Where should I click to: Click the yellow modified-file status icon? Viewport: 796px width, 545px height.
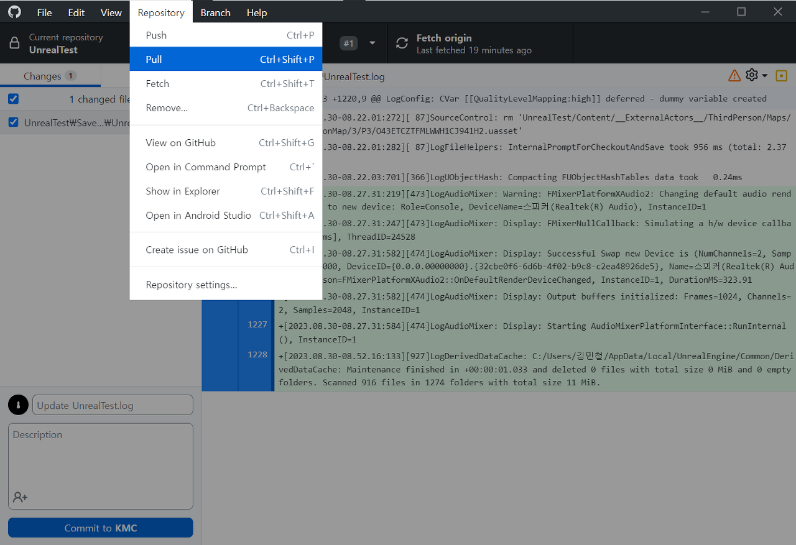pos(782,76)
